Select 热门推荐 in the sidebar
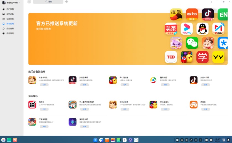Screen dimensions: 232x143 pos(10,9)
